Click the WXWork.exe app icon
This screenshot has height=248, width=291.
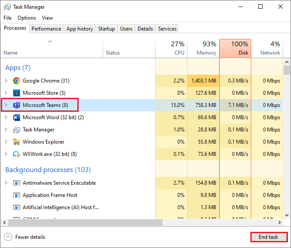[x=17, y=154]
